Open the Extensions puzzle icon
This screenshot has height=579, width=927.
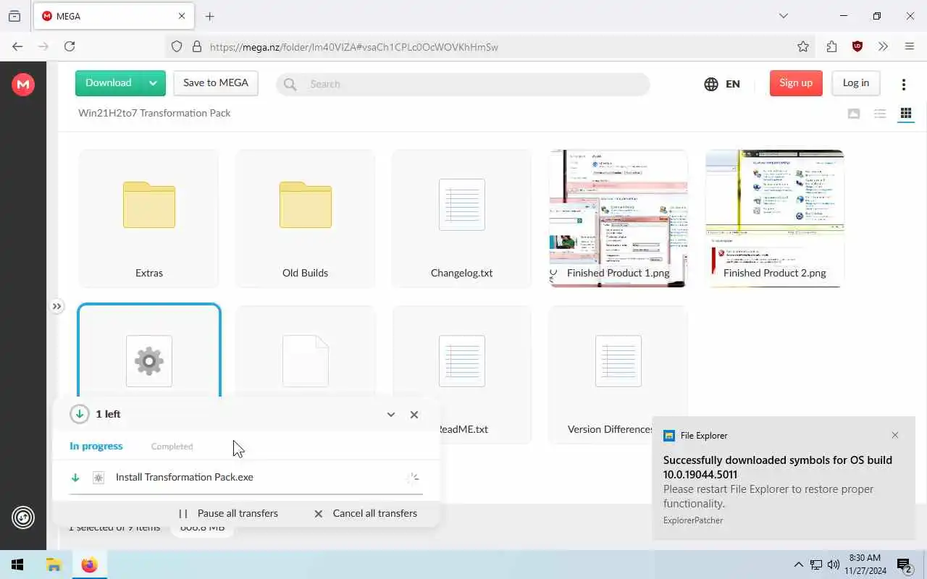tap(831, 46)
